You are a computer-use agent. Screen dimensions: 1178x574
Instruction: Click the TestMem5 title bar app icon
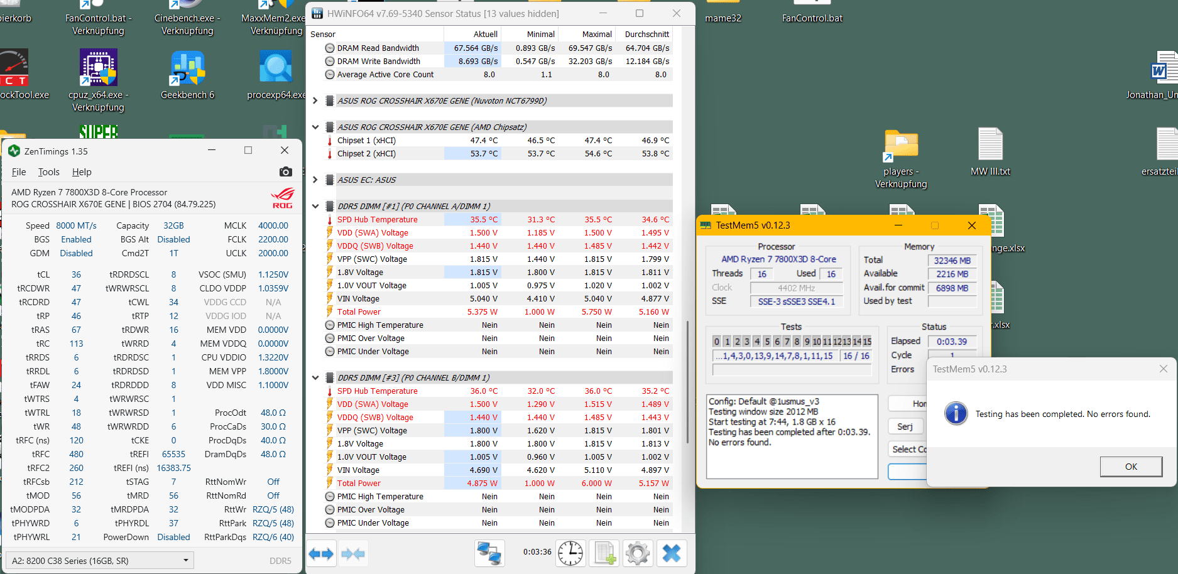[x=706, y=225]
